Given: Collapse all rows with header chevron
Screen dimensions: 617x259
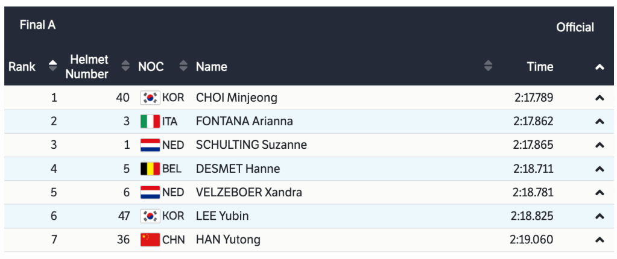Looking at the screenshot, I should click(600, 67).
